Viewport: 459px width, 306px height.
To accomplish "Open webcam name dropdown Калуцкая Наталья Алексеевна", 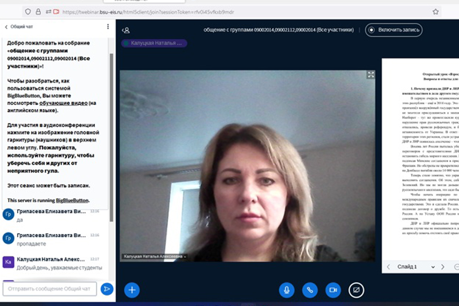I will tap(155, 256).
